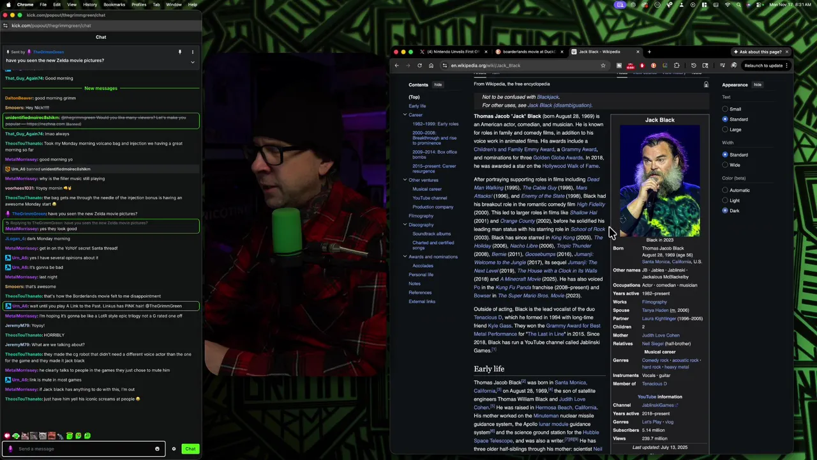Jump to new messages divider in chat
Image resolution: width=817 pixels, height=460 pixels.
click(x=101, y=88)
